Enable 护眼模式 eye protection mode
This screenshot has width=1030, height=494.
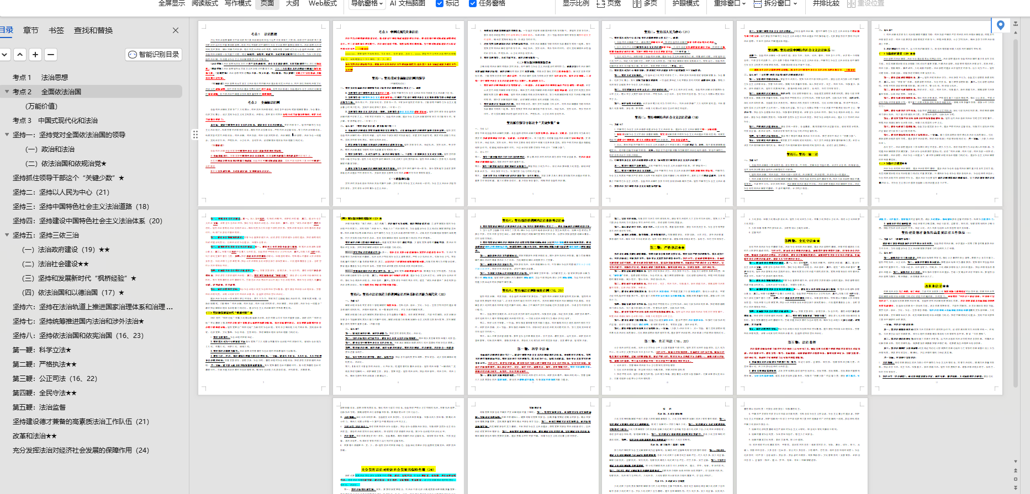685,3
